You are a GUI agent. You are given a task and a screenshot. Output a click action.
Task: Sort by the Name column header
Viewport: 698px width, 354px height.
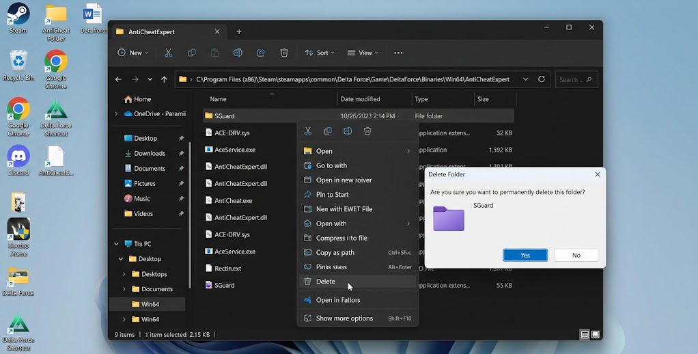(x=271, y=99)
